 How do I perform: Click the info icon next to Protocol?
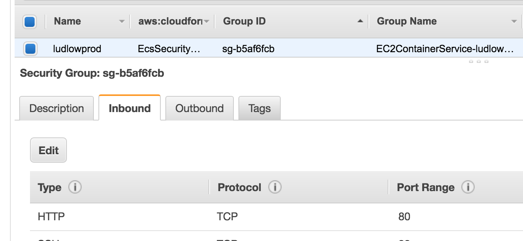275,187
